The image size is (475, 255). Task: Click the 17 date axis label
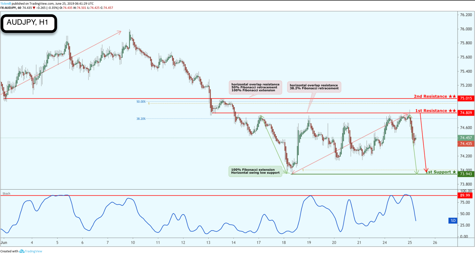(x=259, y=243)
